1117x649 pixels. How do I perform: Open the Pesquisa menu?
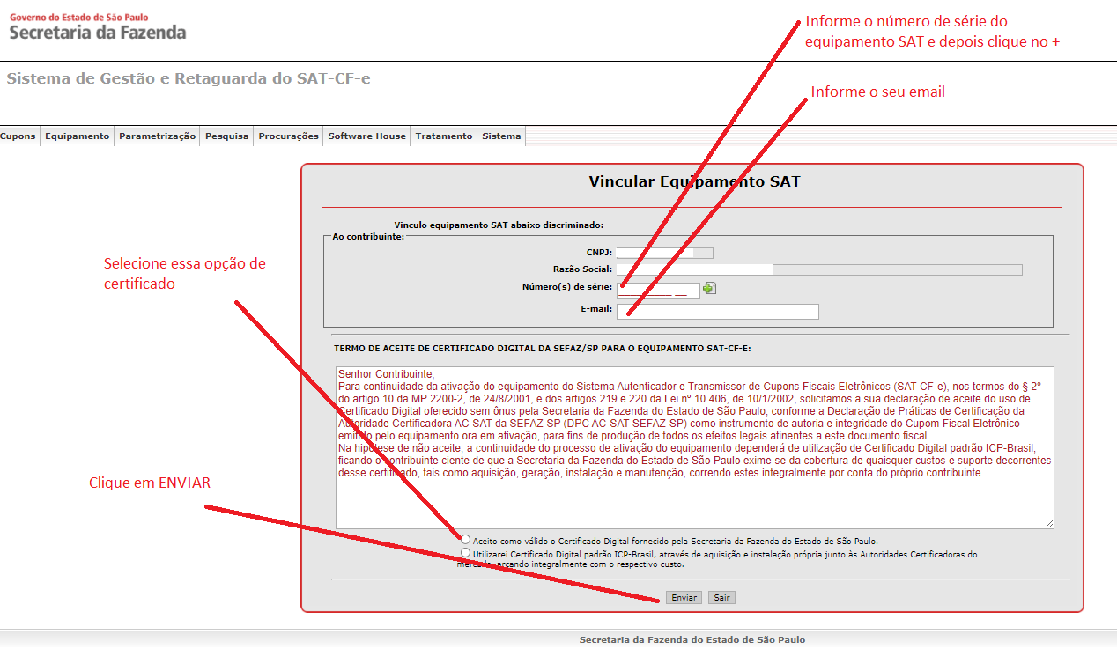click(226, 136)
